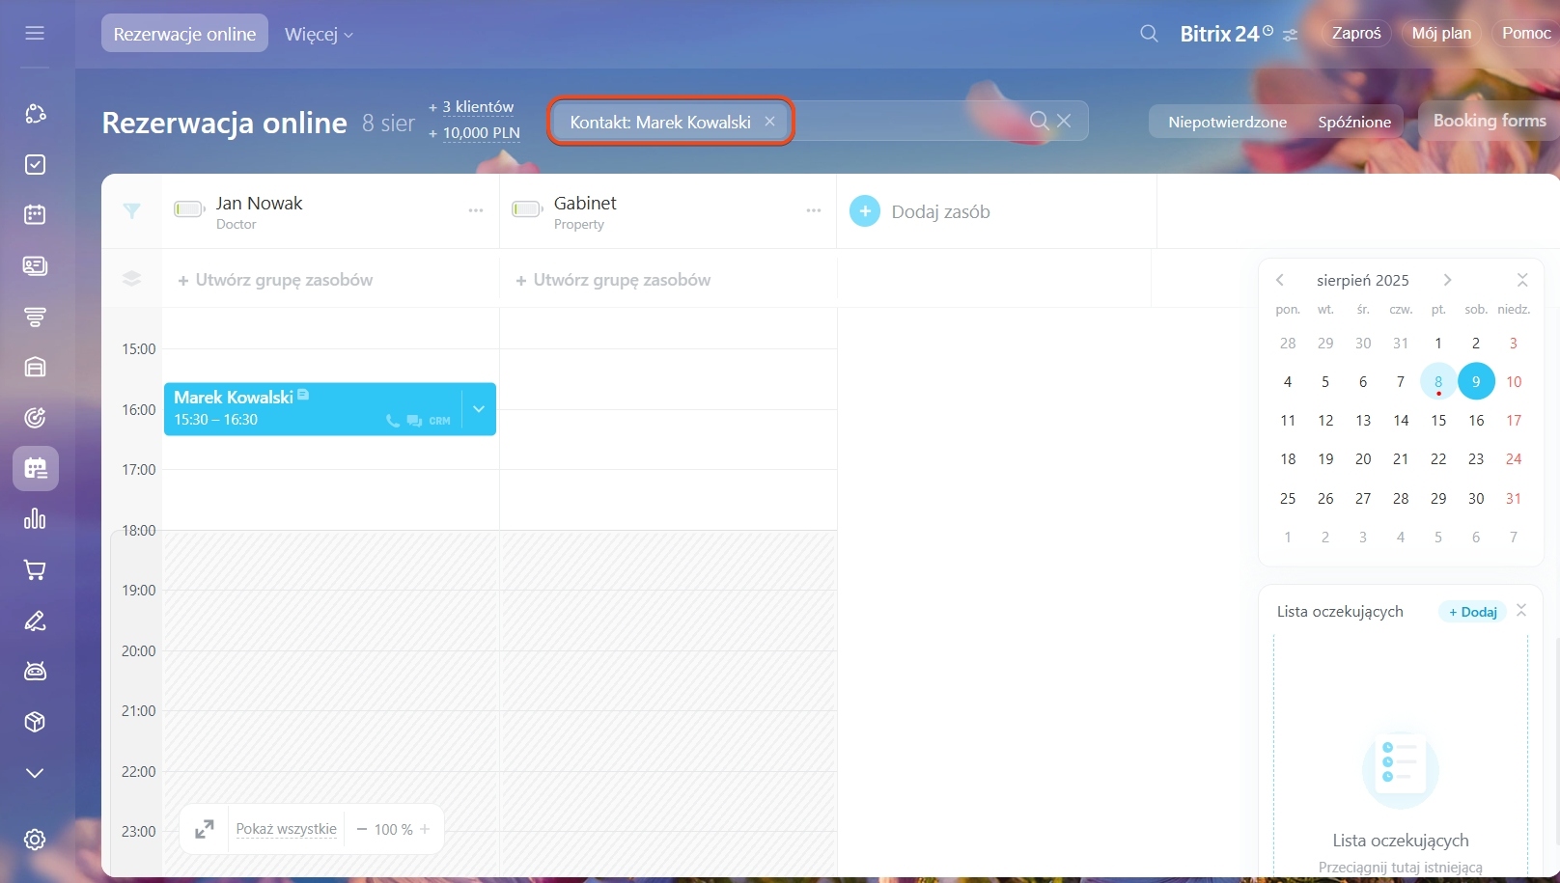Click the fullscreen expand arrows icon
Image resolution: width=1560 pixels, height=883 pixels.
point(205,829)
